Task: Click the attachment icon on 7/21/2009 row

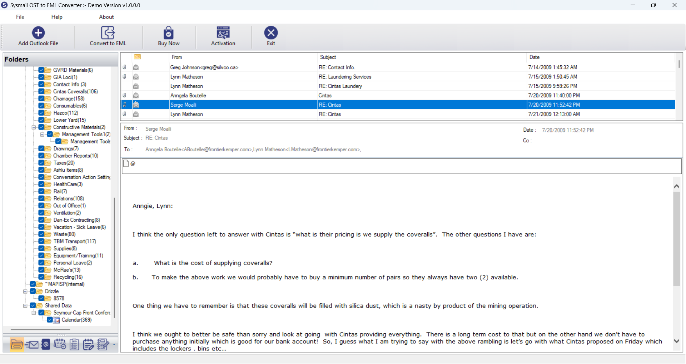Action: click(x=124, y=114)
